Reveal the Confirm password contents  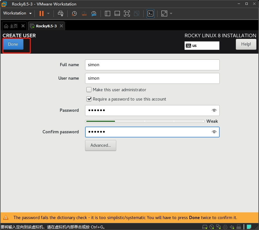[x=214, y=132]
